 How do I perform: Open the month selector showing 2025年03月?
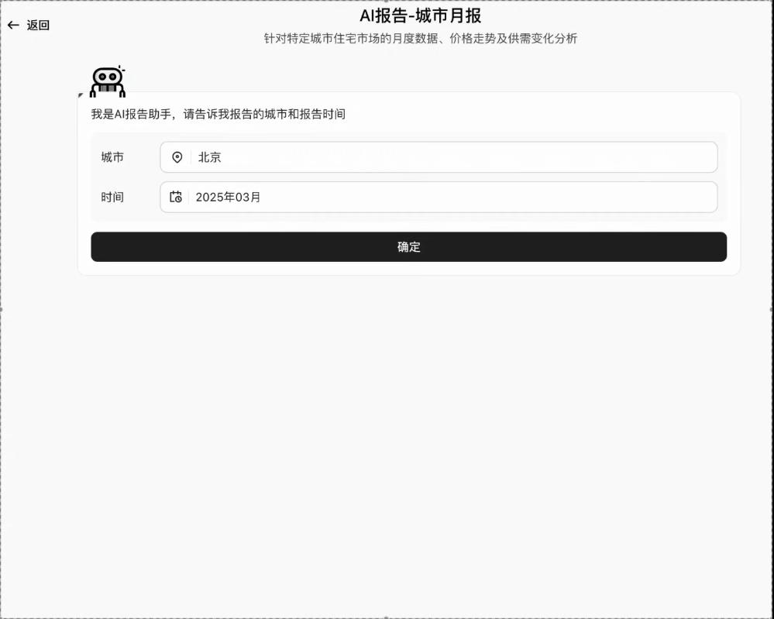(438, 198)
